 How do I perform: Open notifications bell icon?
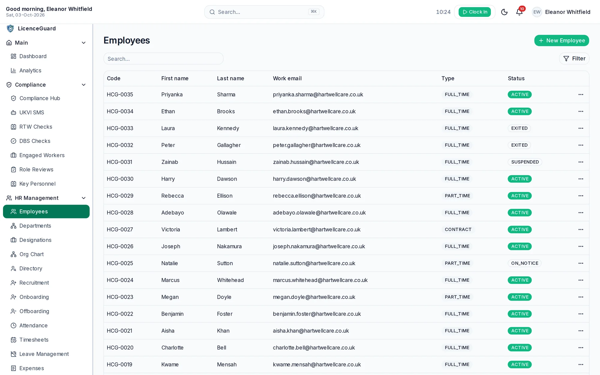click(x=519, y=12)
